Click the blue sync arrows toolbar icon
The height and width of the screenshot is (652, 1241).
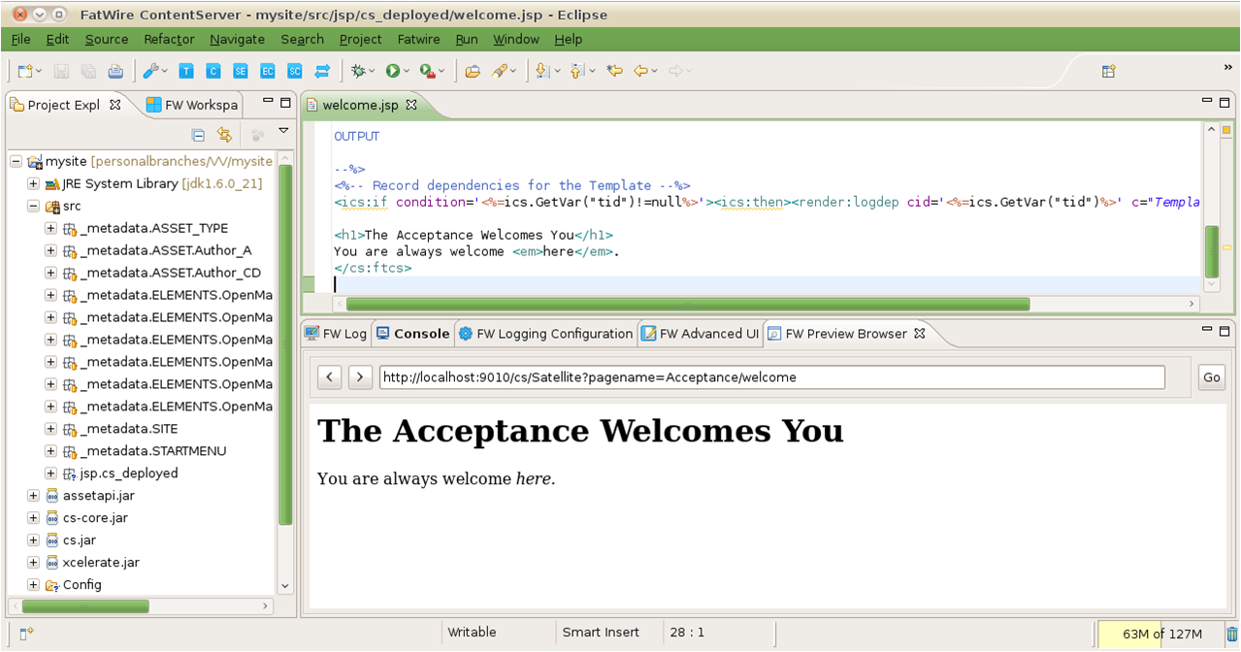pos(323,71)
